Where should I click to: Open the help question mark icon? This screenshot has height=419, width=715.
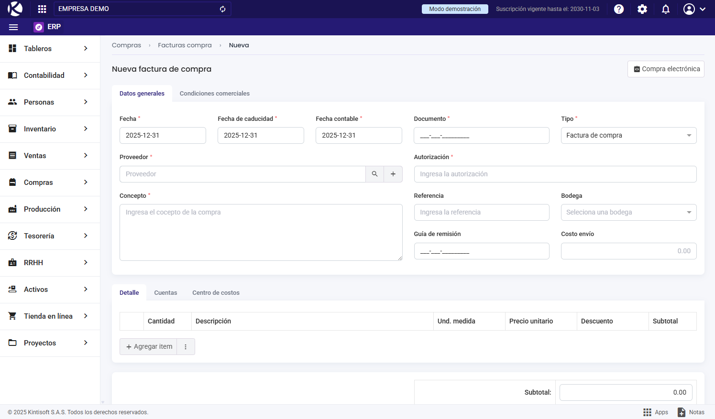click(x=619, y=9)
